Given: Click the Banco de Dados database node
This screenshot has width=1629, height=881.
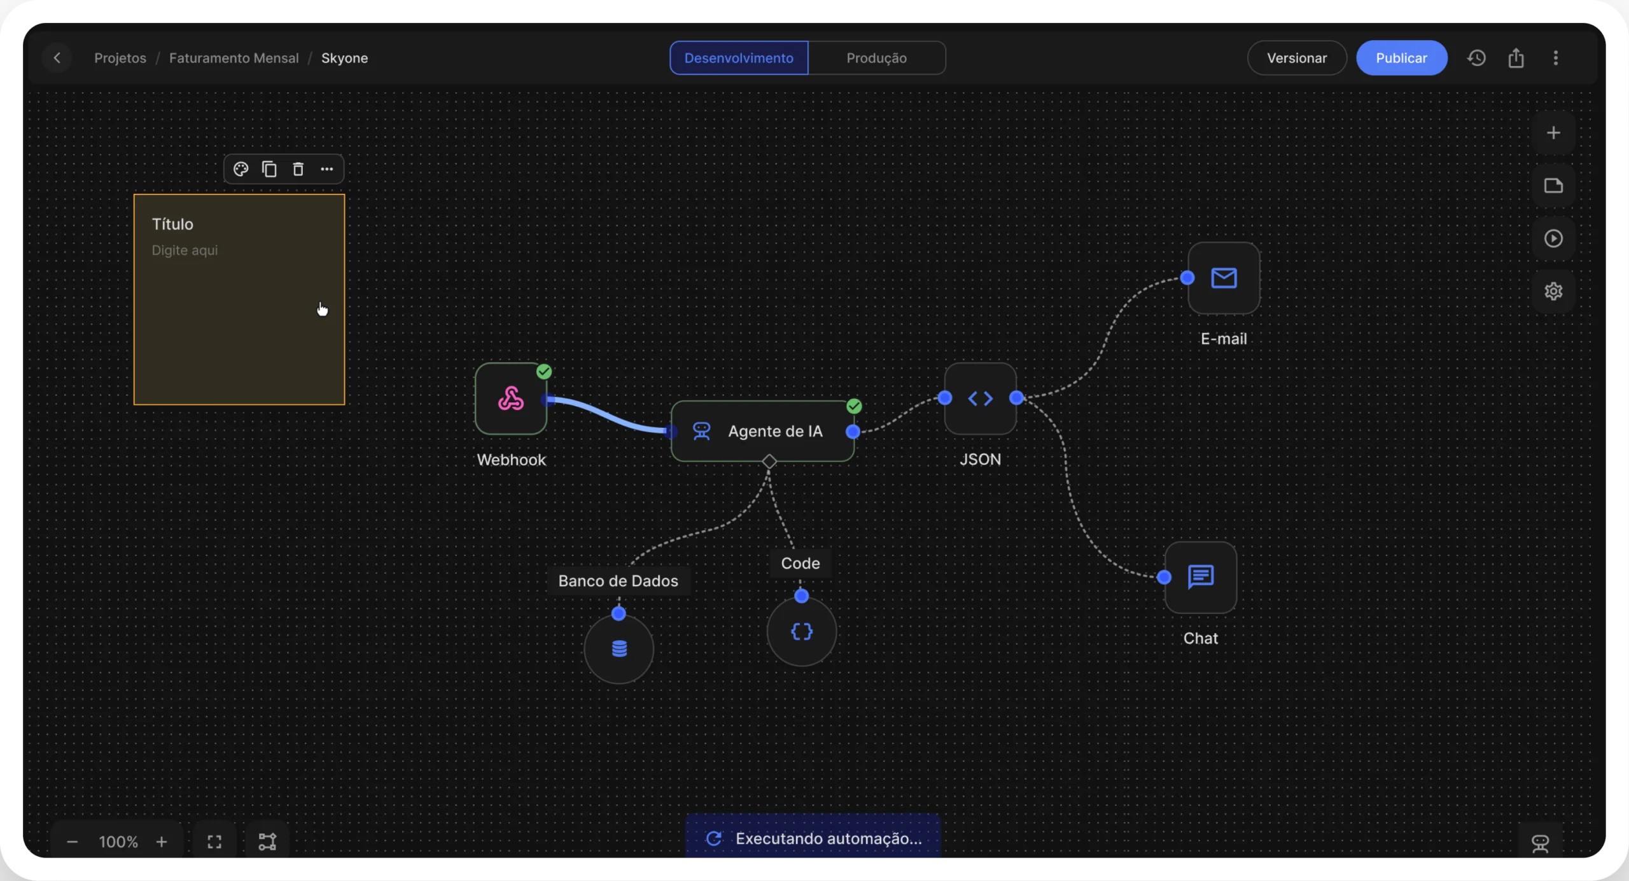Looking at the screenshot, I should [x=619, y=649].
